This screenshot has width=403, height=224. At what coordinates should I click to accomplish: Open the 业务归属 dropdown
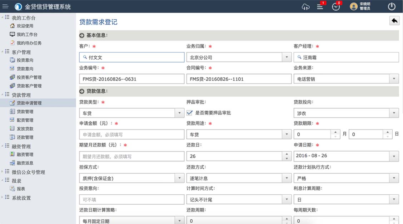tap(287, 57)
